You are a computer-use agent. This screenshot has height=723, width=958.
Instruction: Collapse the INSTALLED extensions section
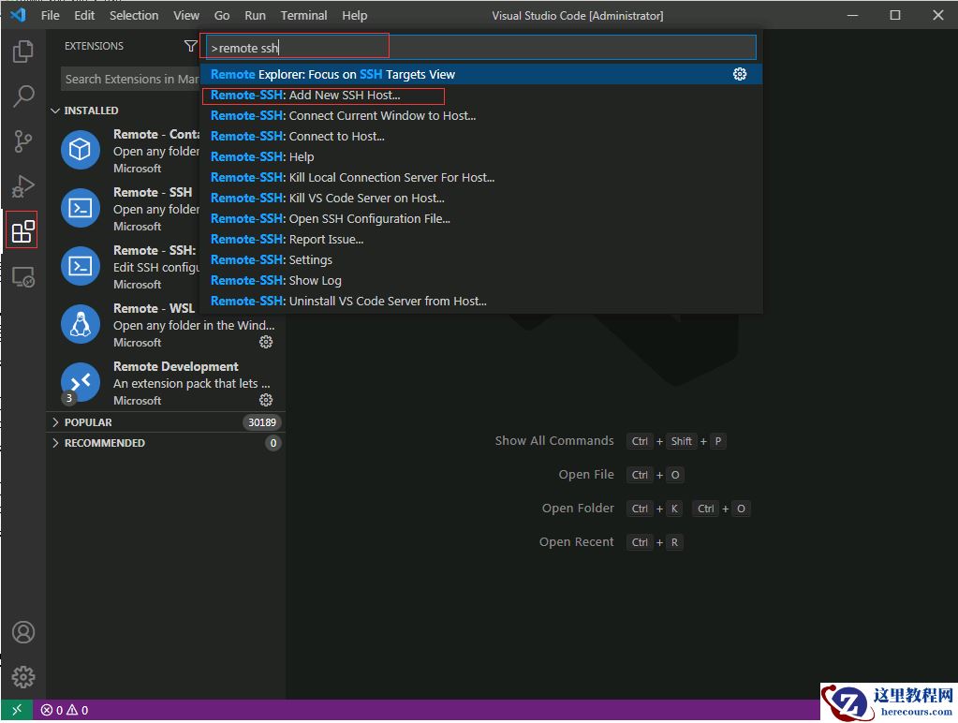point(55,111)
